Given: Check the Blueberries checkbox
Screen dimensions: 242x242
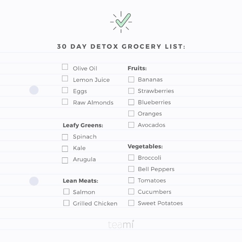Looking at the screenshot, I should (x=131, y=102).
